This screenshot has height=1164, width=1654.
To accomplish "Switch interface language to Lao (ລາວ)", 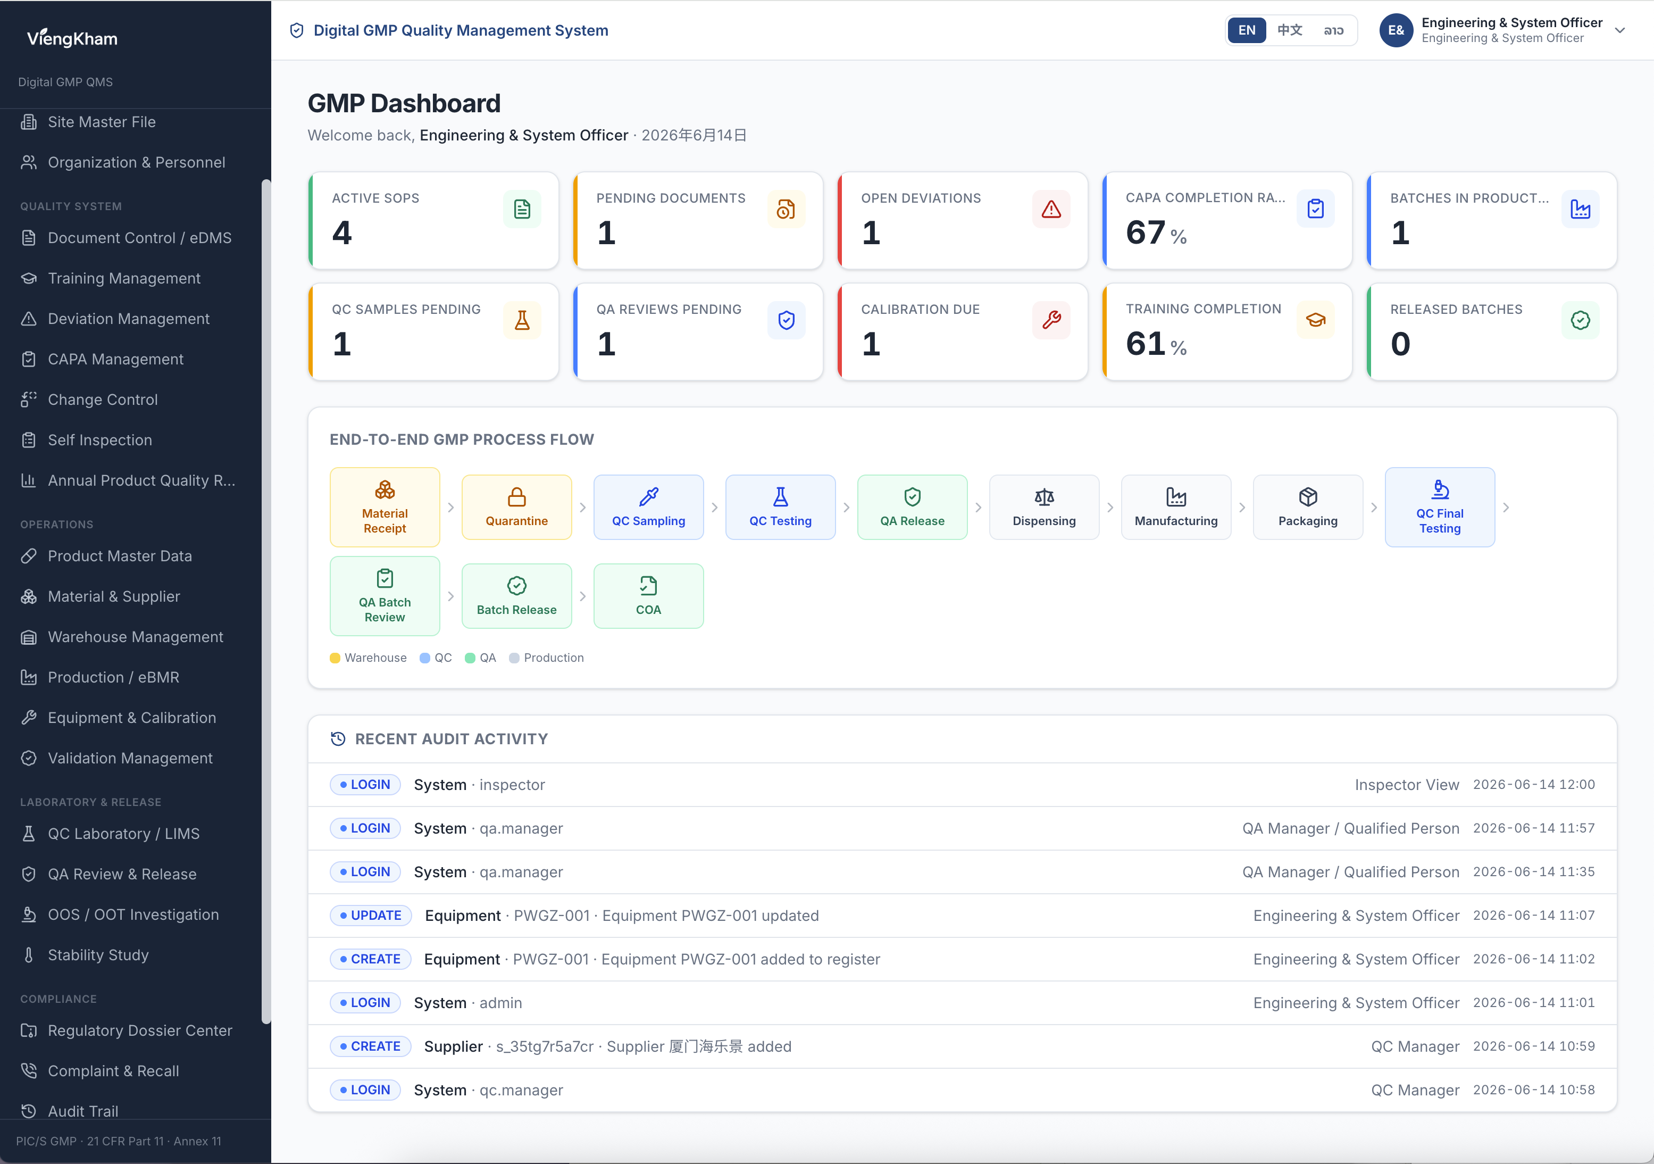I will 1333,30.
